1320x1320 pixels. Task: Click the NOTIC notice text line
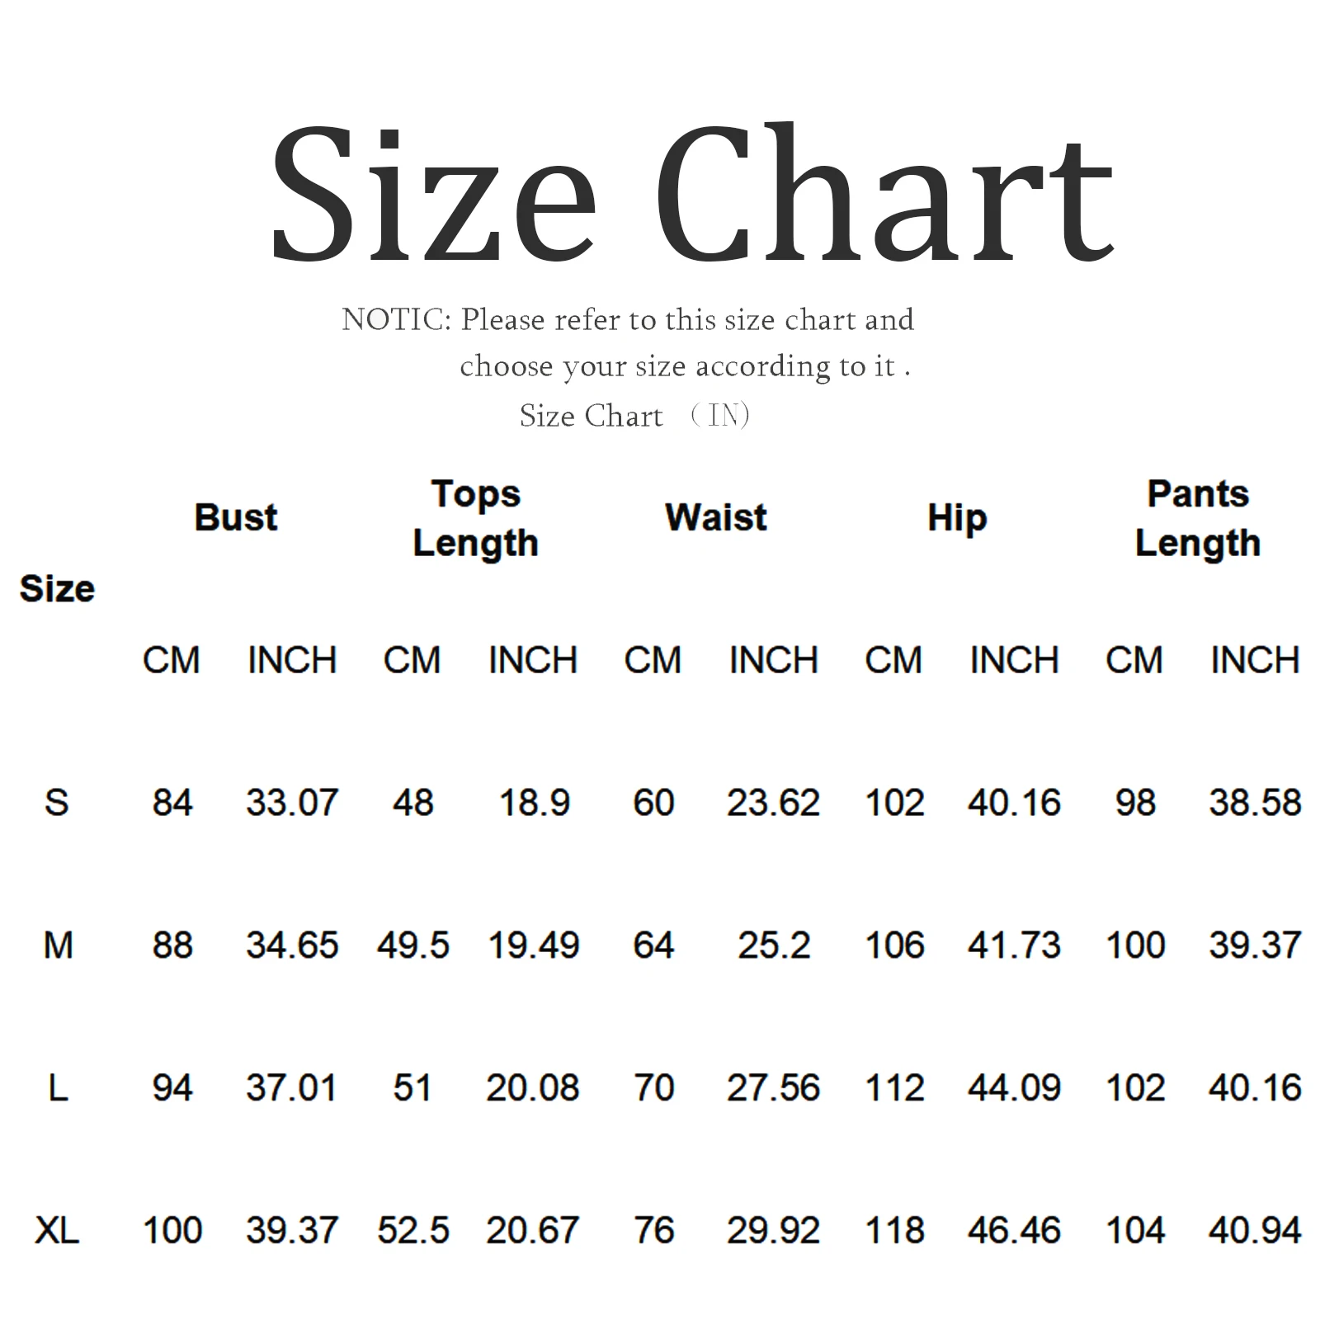[x=628, y=320]
